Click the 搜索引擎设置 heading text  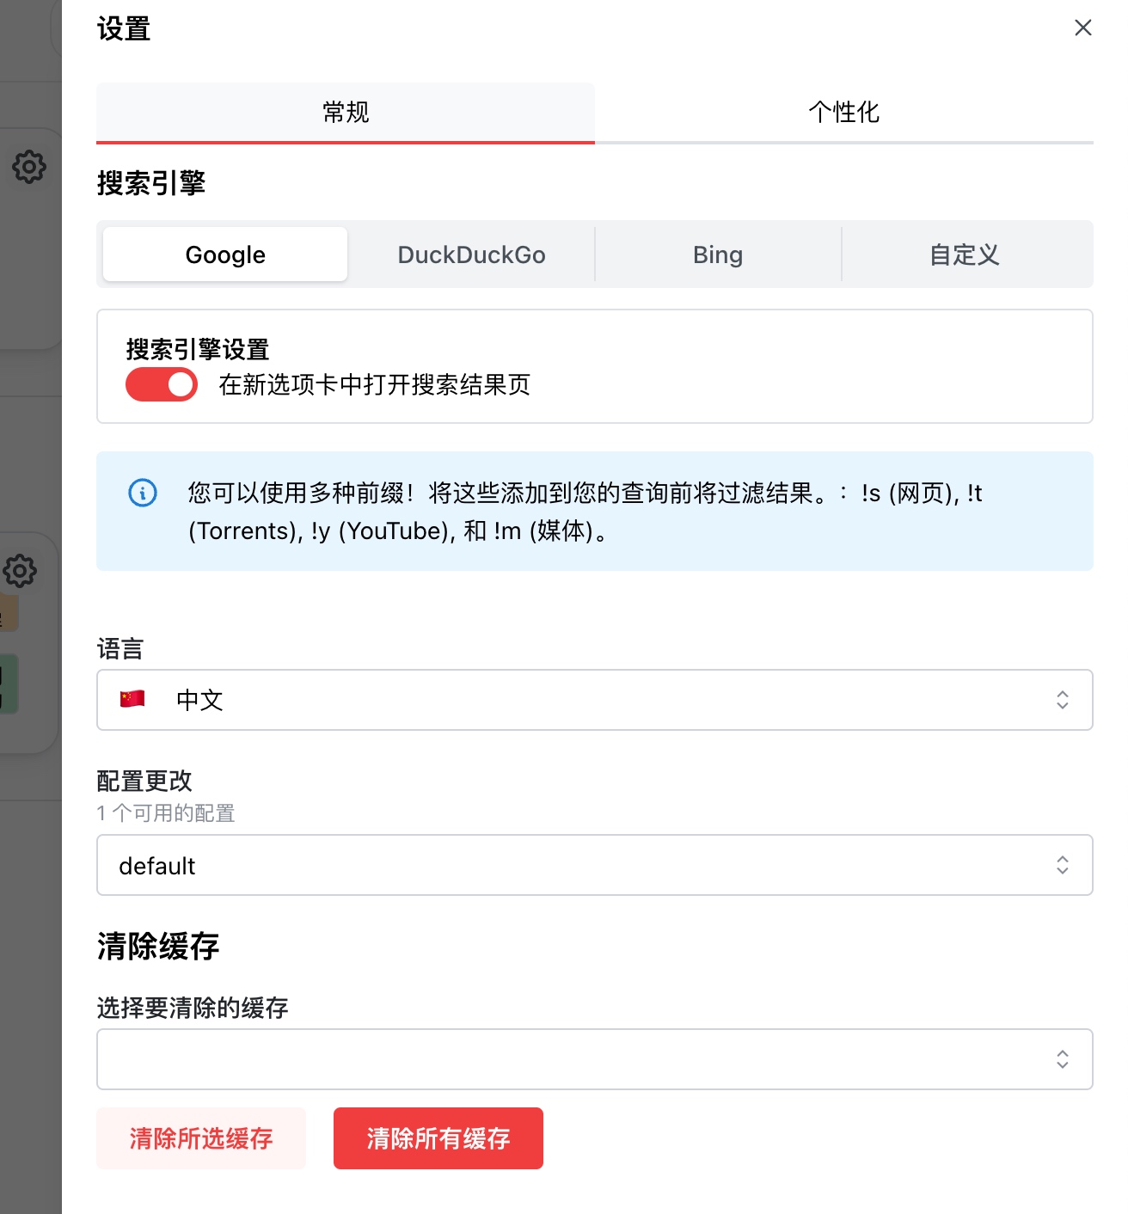point(198,349)
